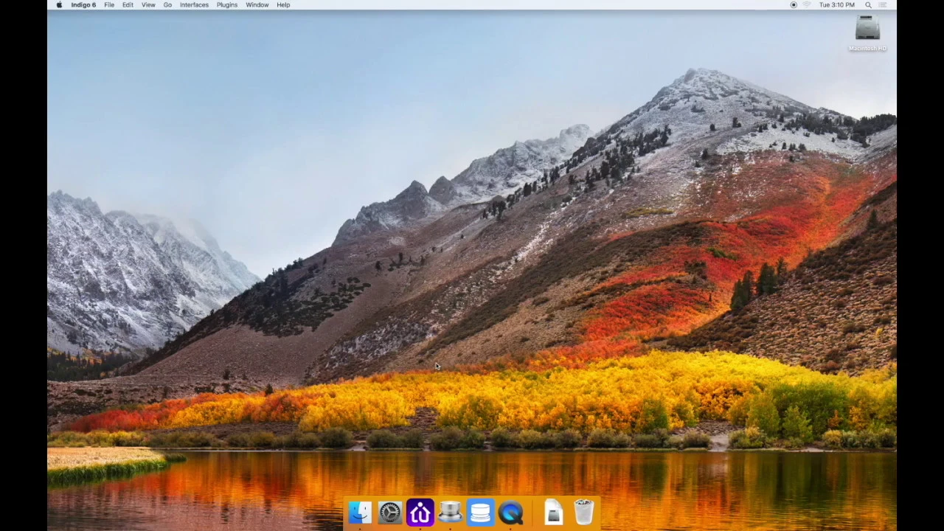This screenshot has height=531, width=944.
Task: Open the Go menu
Action: (167, 4)
